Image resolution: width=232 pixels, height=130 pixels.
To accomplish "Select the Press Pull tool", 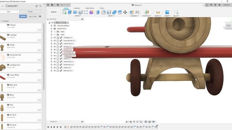I will pyautogui.click(x=98, y=12).
